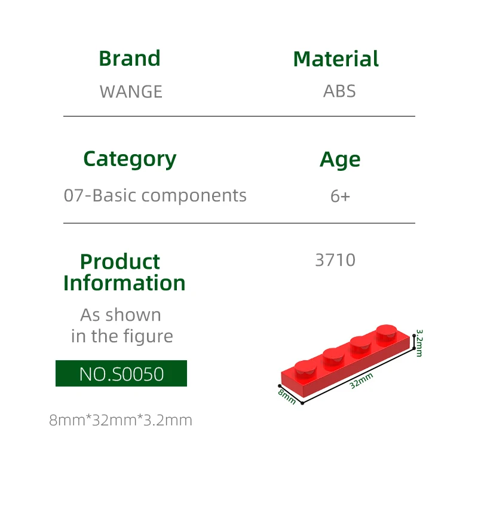Click the 3.2mm height label

point(419,343)
